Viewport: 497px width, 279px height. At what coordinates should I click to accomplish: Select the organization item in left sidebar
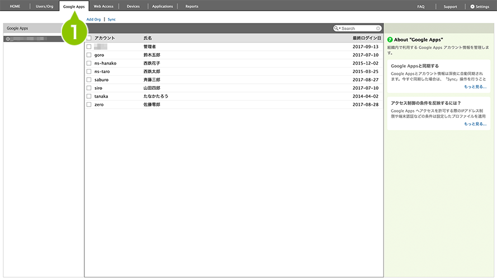34,39
